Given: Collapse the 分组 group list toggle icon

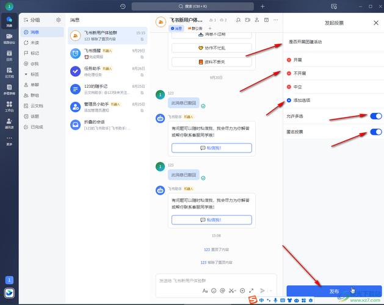Looking at the screenshot, I should 26,20.
